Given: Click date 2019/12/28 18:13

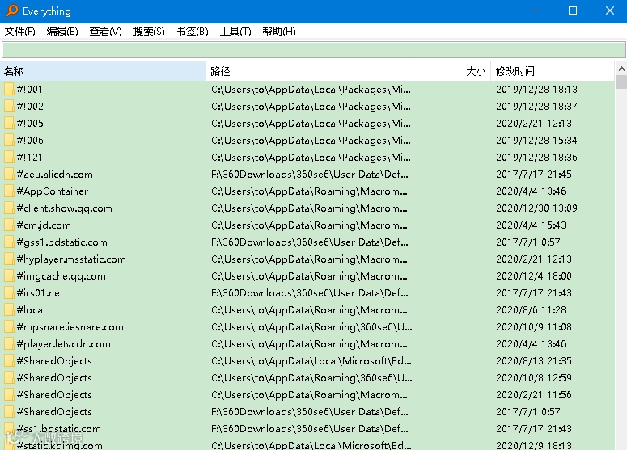Looking at the screenshot, I should 536,89.
